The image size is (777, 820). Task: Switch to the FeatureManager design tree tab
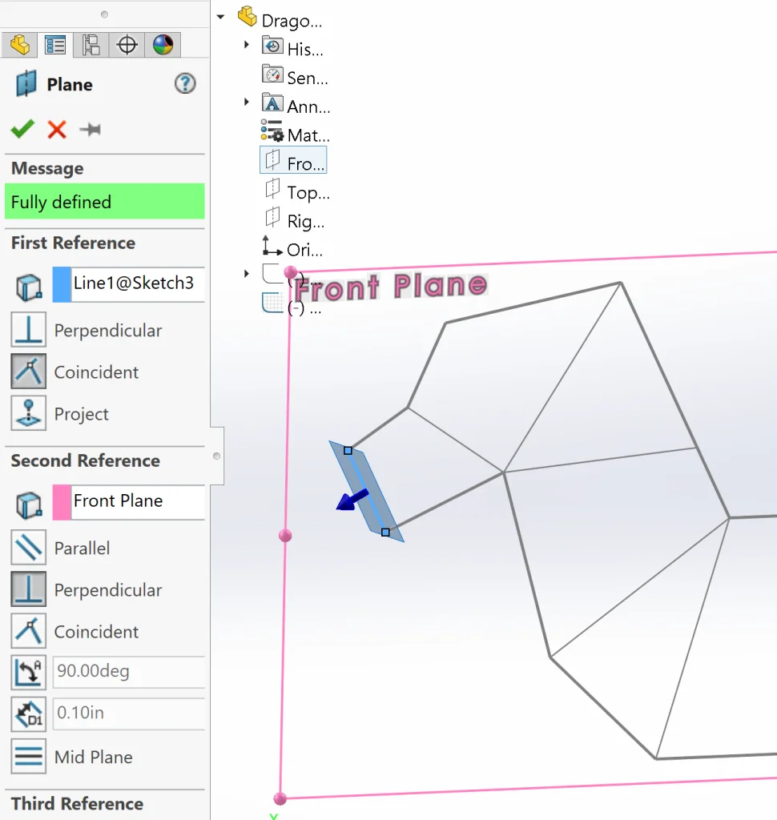pyautogui.click(x=19, y=45)
